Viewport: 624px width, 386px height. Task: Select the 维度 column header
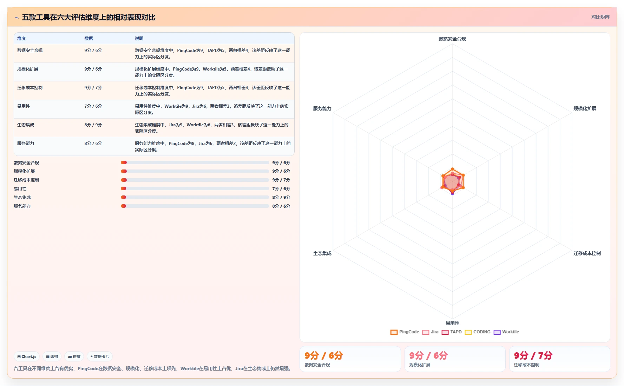pos(21,39)
